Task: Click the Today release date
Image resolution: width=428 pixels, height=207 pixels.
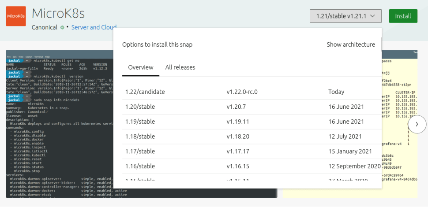Action: click(336, 92)
